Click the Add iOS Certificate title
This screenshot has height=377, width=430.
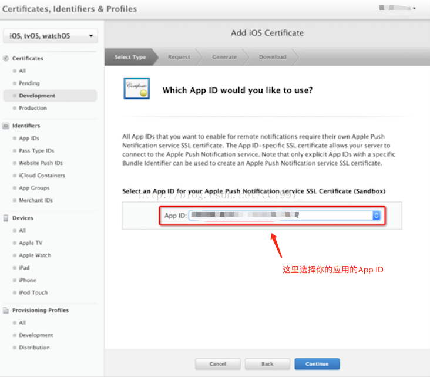[x=267, y=33]
